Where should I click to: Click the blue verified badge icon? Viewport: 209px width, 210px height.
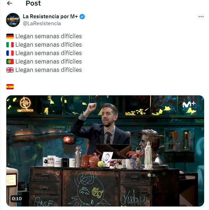point(82,16)
